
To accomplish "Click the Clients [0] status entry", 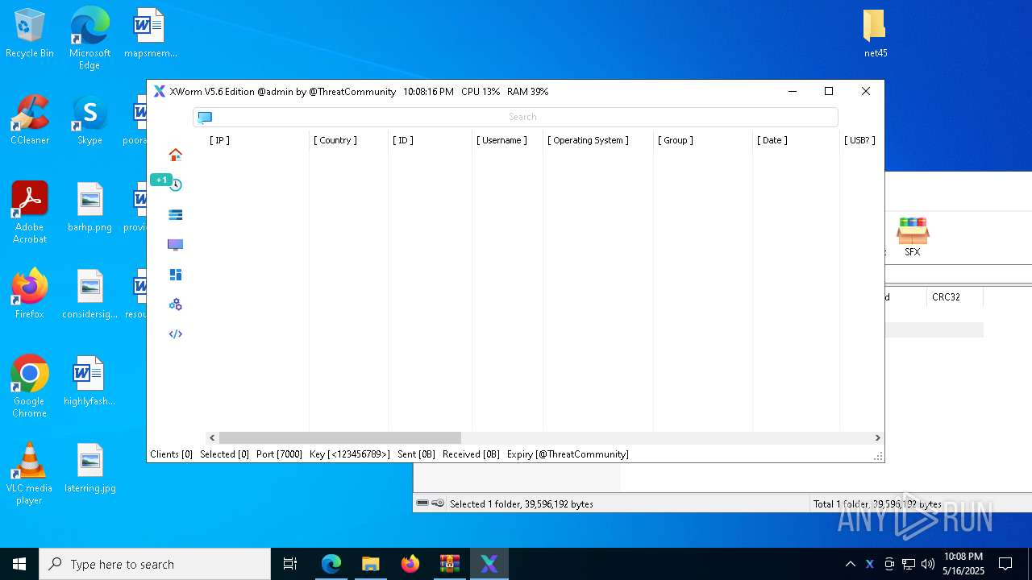I will tap(171, 454).
